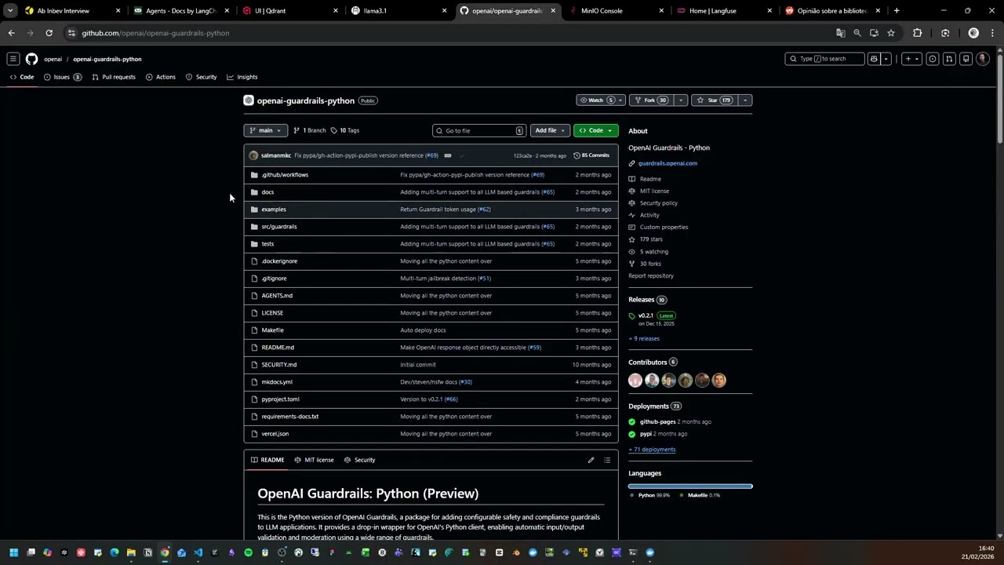Open a new browser tab
1004x565 pixels.
[897, 11]
